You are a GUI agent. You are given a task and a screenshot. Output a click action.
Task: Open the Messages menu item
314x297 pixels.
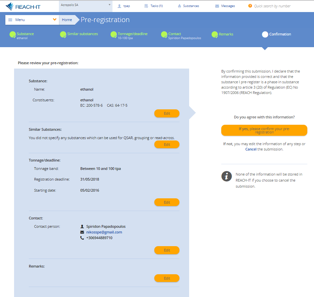pos(228,6)
